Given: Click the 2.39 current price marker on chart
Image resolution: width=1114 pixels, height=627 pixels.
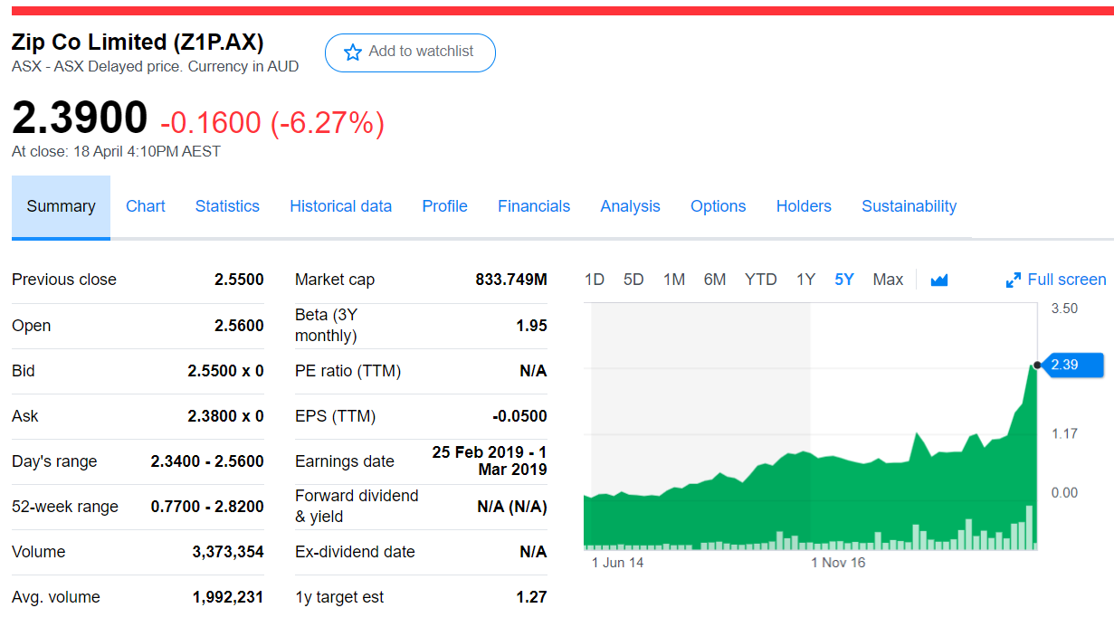Looking at the screenshot, I should 1071,366.
